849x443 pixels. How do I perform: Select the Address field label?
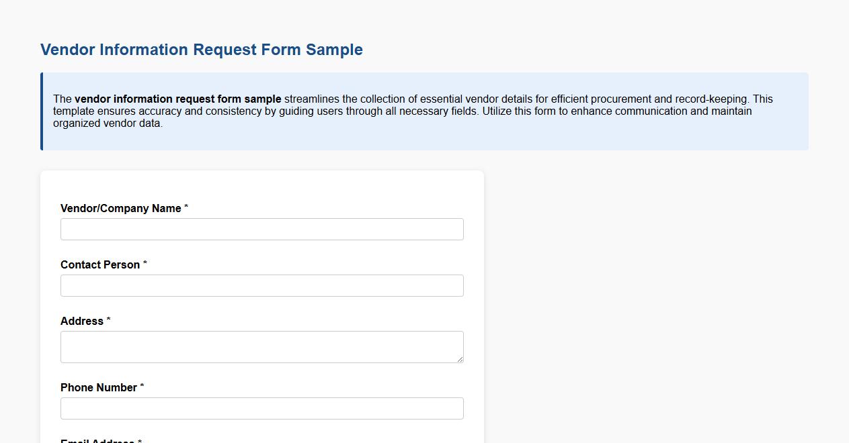tap(81, 321)
